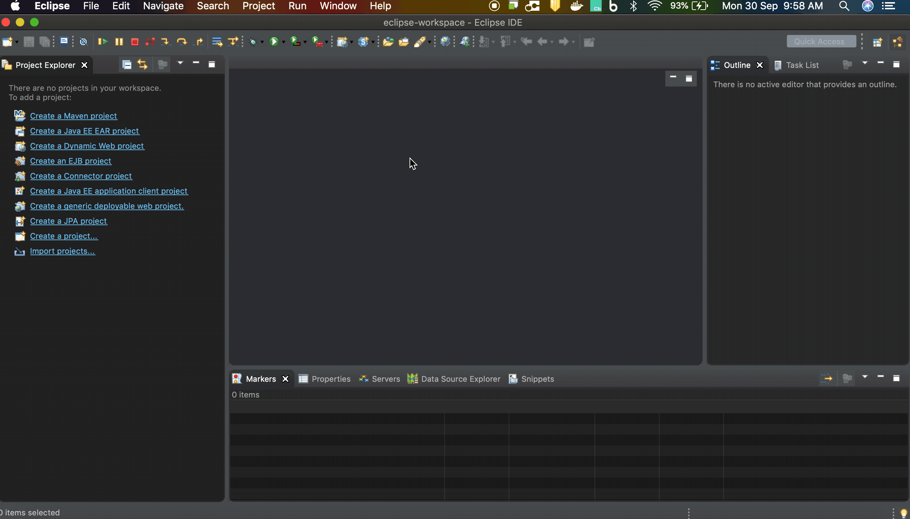Click the Create a Maven project link
The height and width of the screenshot is (519, 910).
[x=74, y=116]
